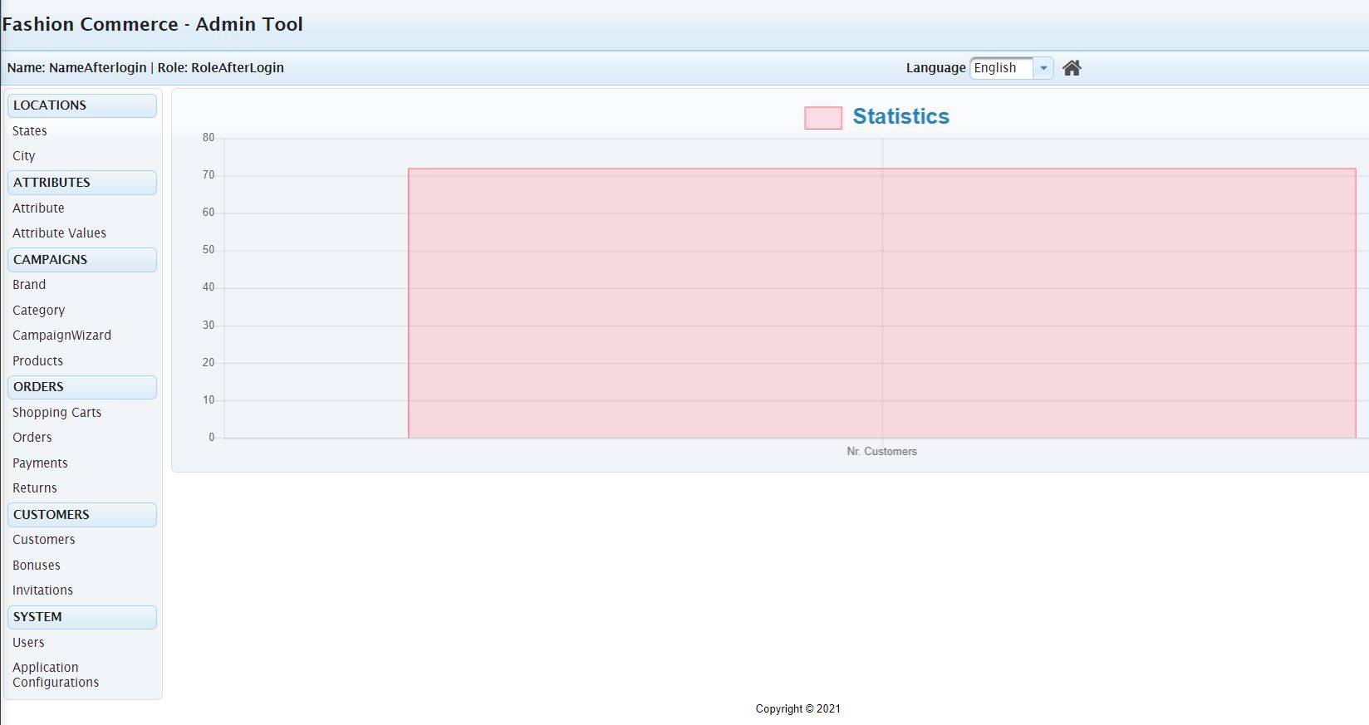
Task: Click the Nr. Customers chart bar
Action: point(881,303)
